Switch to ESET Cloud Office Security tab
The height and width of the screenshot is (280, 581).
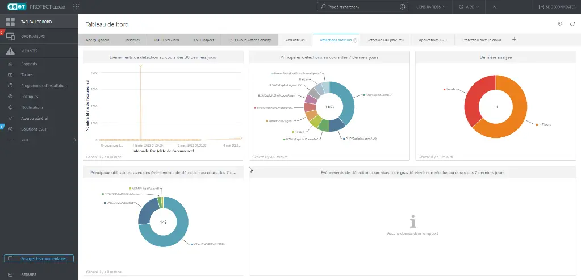(250, 40)
